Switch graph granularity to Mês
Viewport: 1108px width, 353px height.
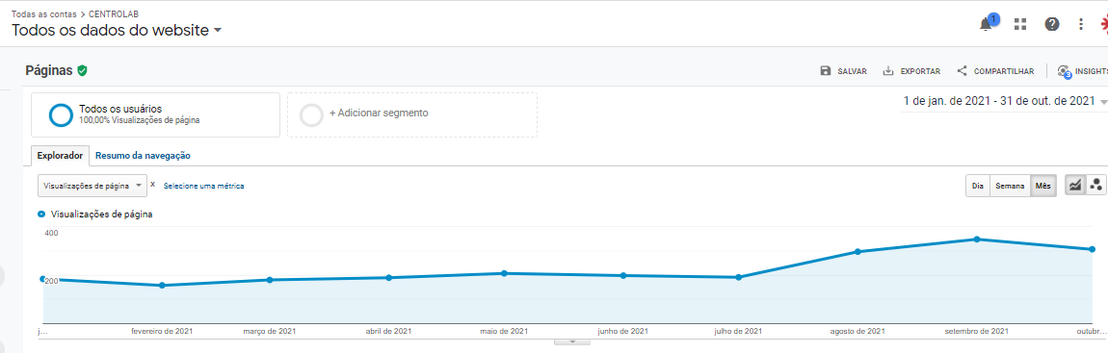(x=1043, y=186)
